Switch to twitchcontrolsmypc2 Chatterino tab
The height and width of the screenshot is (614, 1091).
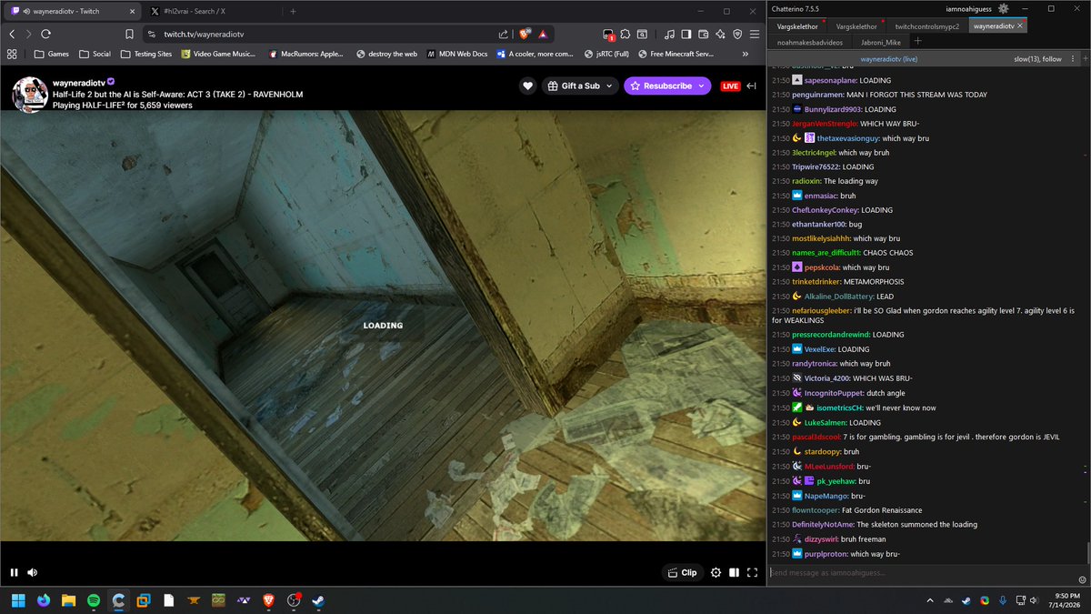(x=926, y=26)
